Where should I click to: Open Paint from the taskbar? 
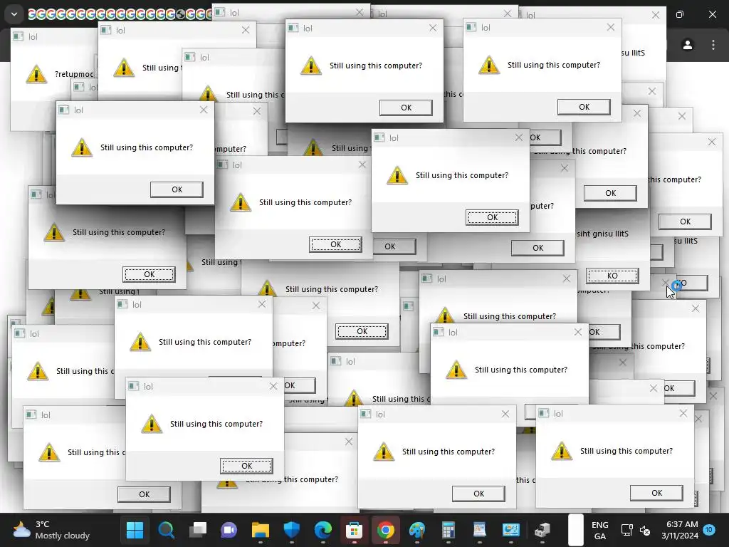[x=417, y=530]
